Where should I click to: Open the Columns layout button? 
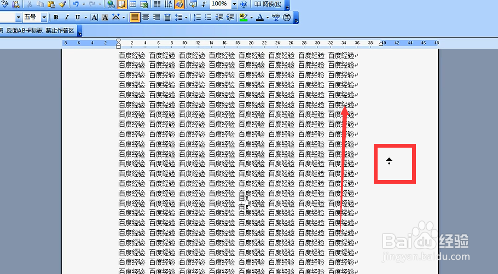coord(157,4)
